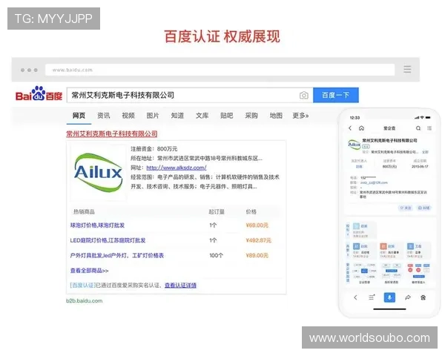Switch to the 资讯 tab
This screenshot has height=356, width=445.
click(104, 116)
